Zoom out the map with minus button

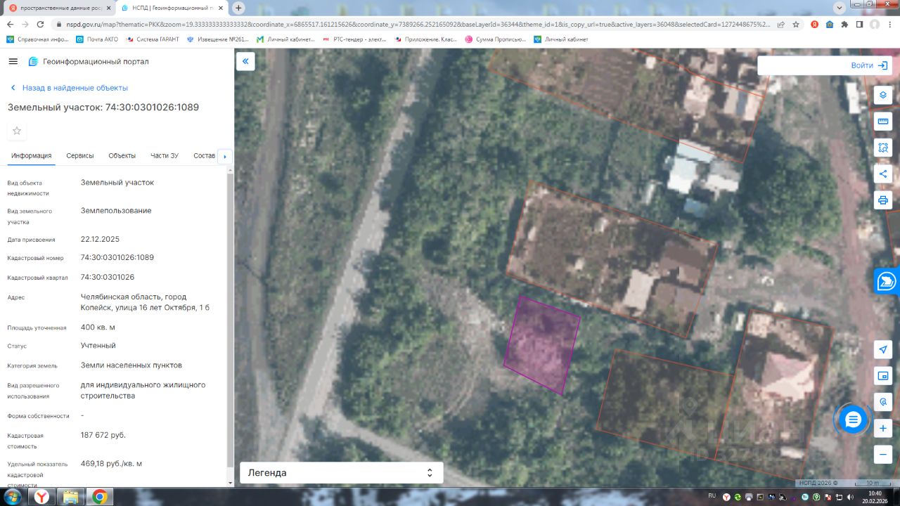883,455
